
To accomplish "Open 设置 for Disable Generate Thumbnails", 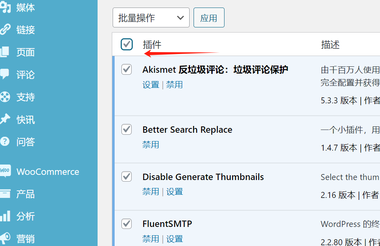I will (175, 192).
